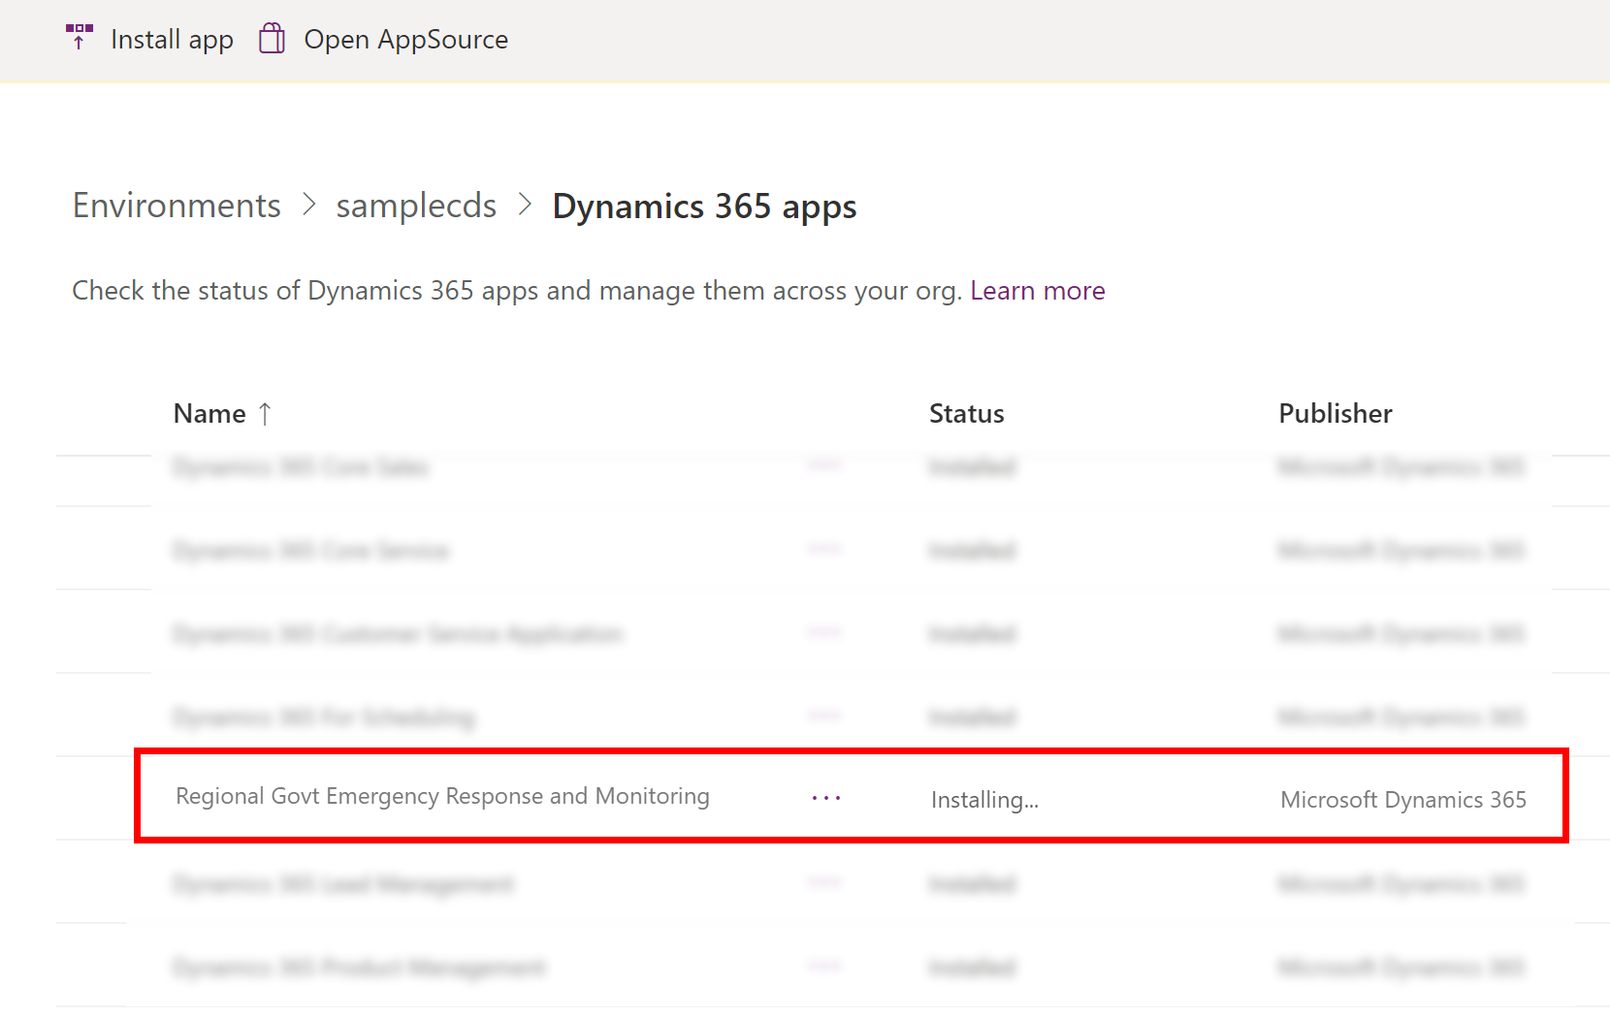
Task: Click the Open AppSource bag icon
Action: (272, 39)
